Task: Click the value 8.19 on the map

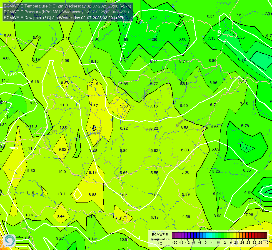Action: coord(93,172)
